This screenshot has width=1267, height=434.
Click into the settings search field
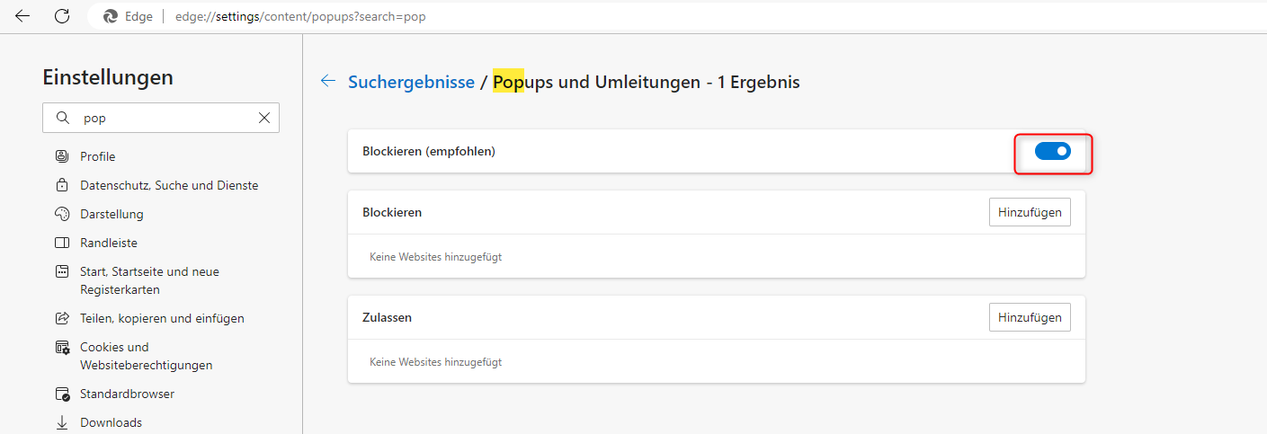click(x=166, y=118)
